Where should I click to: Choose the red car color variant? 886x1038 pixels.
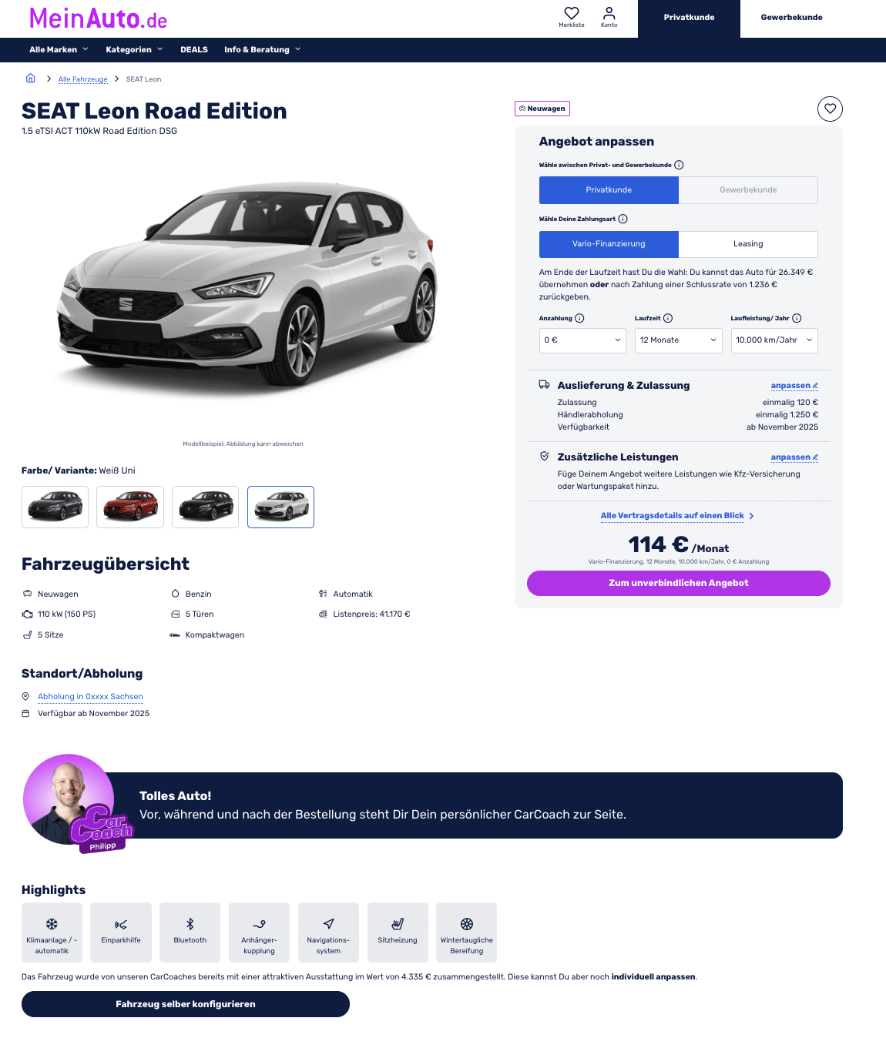tap(130, 507)
